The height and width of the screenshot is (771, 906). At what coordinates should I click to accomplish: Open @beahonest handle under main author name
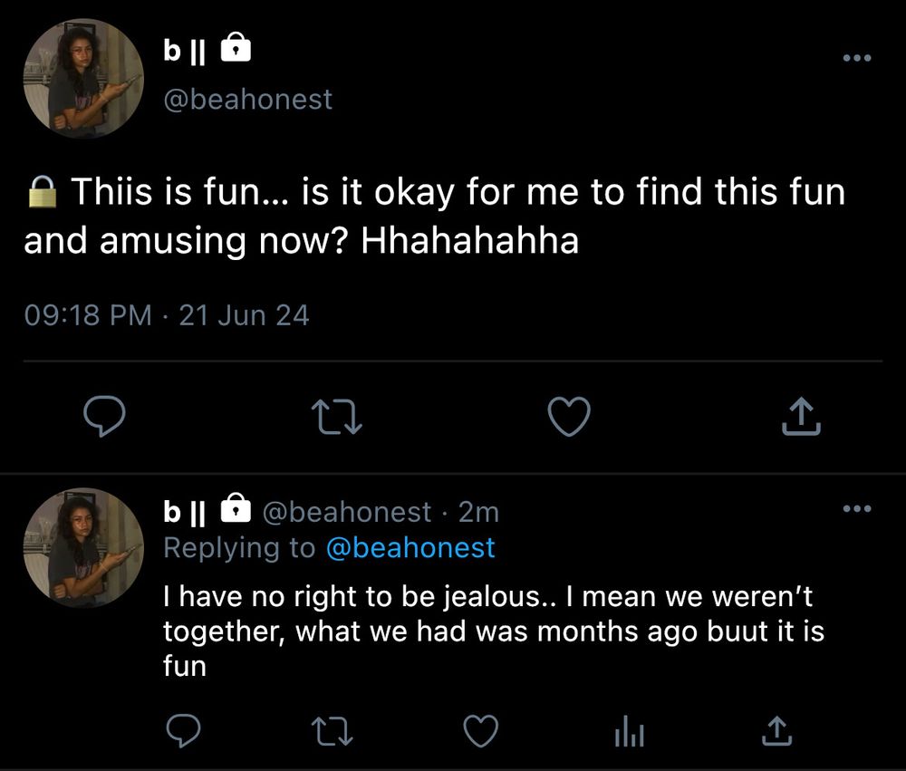247,99
